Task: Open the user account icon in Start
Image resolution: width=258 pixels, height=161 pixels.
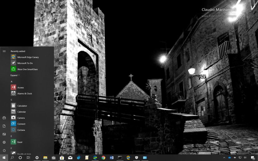Action: (x=4, y=118)
